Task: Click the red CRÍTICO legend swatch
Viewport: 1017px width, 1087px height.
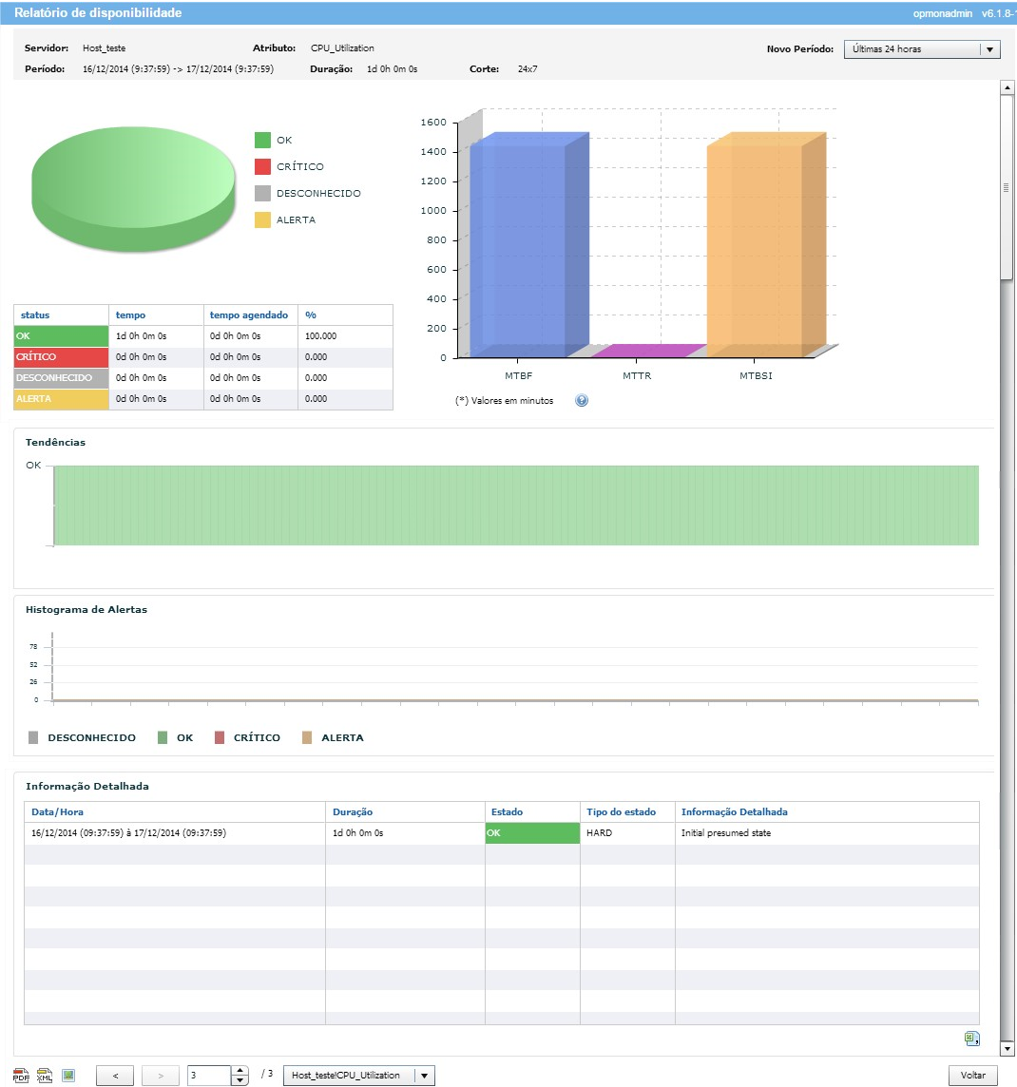Action: pyautogui.click(x=262, y=167)
